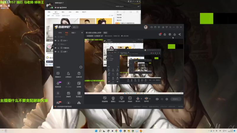Viewport: 237px width, 133px height.
Task: Toggle lock on the 全屏 1 layer
Action: pyautogui.click(x=58, y=51)
